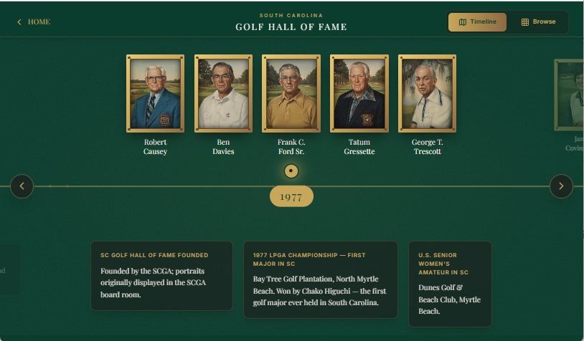Click the back chevron beside HOME
This screenshot has height=341, width=584.
tap(19, 22)
